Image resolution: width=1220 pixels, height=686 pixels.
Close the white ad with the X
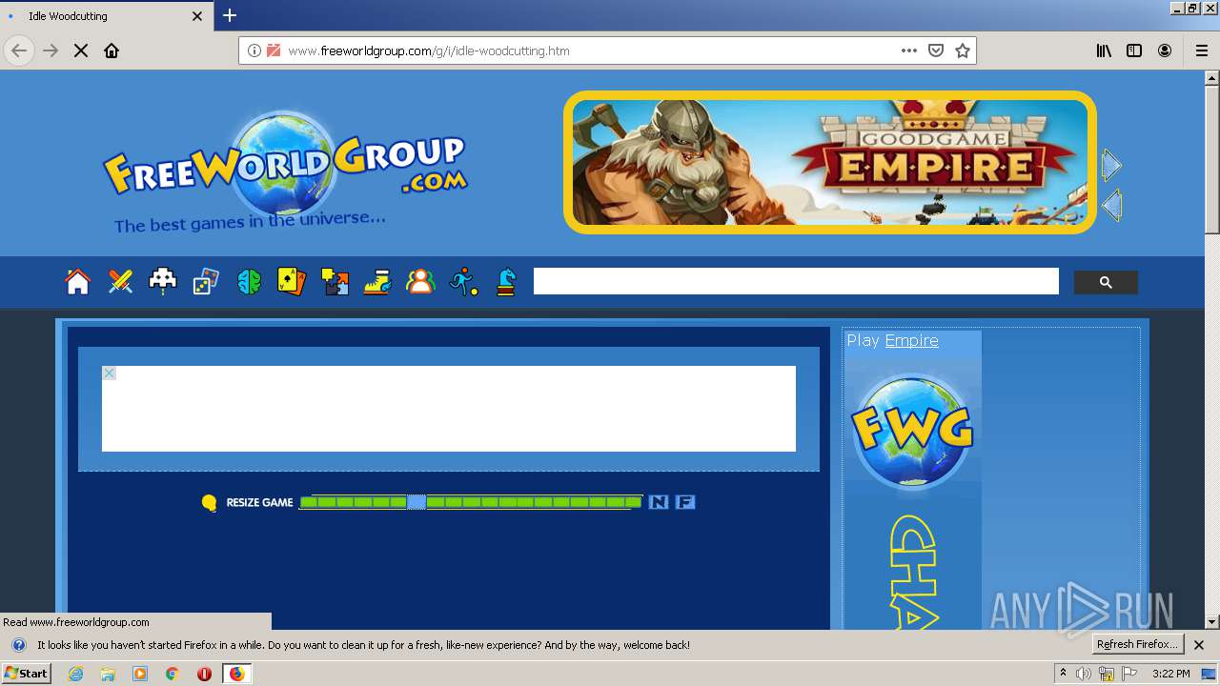[109, 373]
